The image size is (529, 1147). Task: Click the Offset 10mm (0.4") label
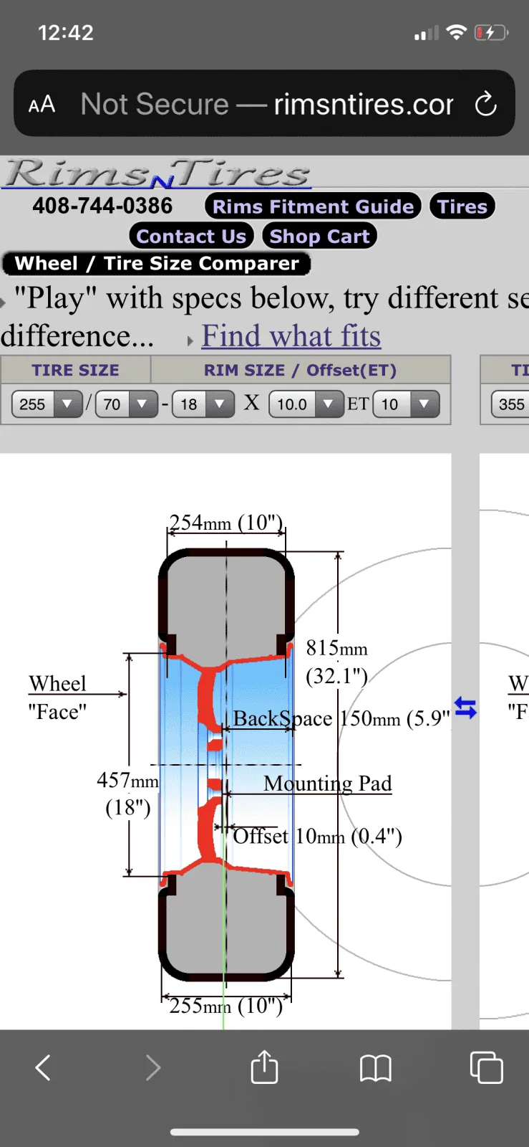point(318,836)
